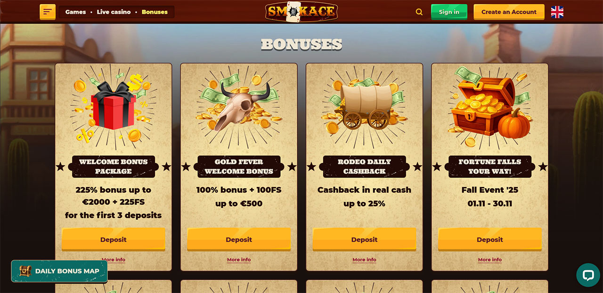Viewport: 603px width, 293px height.
Task: Open More info for Fortune Falls event
Action: [490, 260]
